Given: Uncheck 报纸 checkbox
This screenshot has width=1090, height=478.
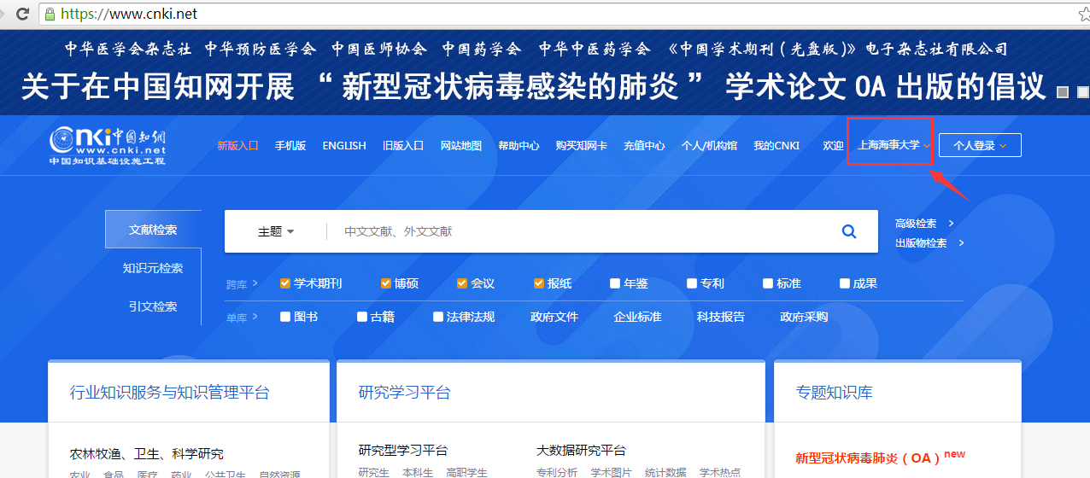Looking at the screenshot, I should 539,283.
